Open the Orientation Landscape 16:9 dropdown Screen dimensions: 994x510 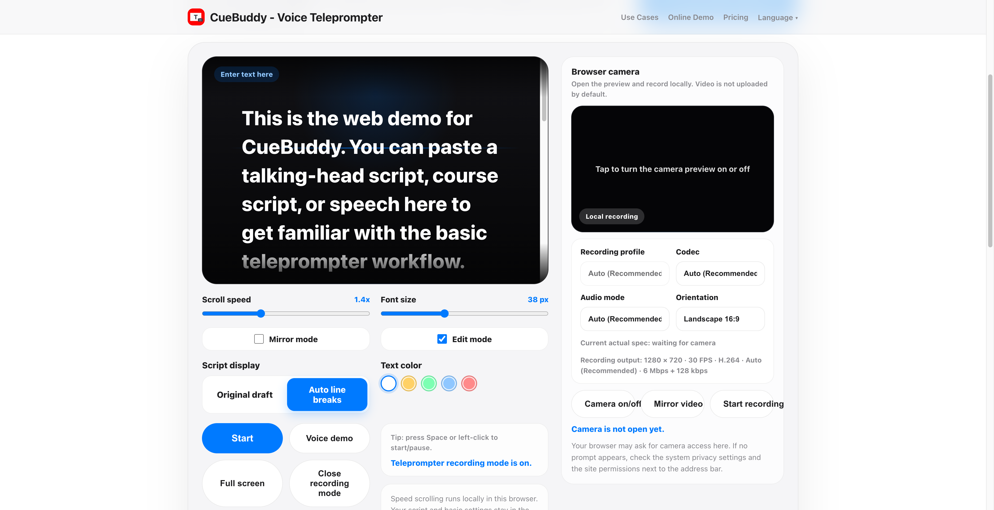(x=720, y=319)
